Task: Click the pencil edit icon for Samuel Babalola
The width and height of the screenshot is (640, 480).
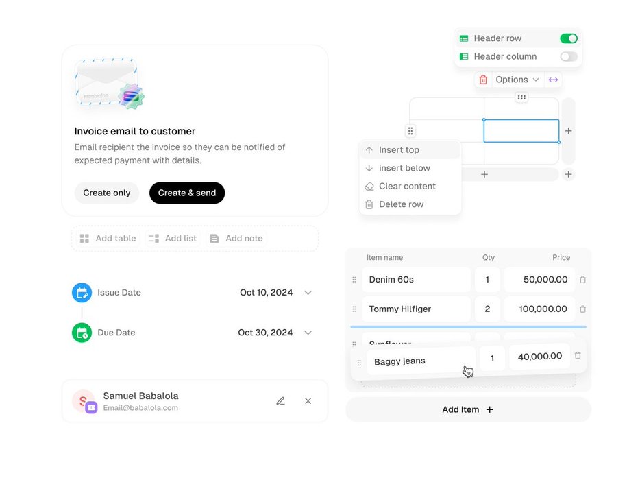Action: pos(280,401)
